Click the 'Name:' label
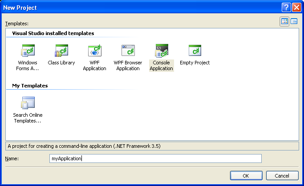The image size is (304, 186). coord(12,158)
